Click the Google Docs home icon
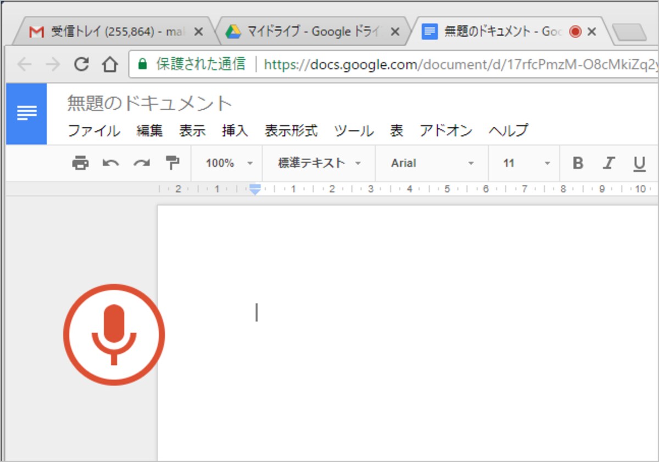The image size is (659, 462). point(26,114)
